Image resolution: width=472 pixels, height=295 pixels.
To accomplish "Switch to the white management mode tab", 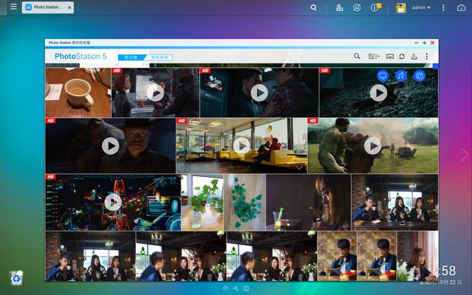I will (x=159, y=58).
